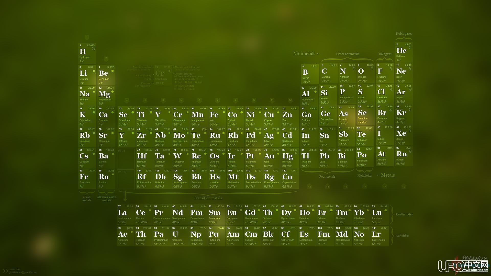Click the group 12 marker above Zinc
Screen dimensions: 491x276
290,100
